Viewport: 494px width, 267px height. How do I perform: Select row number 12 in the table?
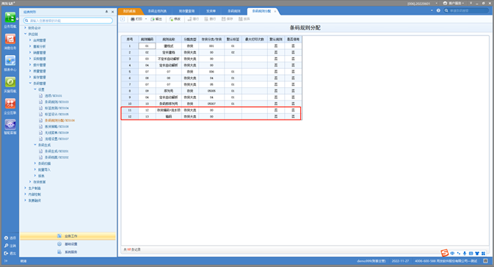click(x=129, y=117)
